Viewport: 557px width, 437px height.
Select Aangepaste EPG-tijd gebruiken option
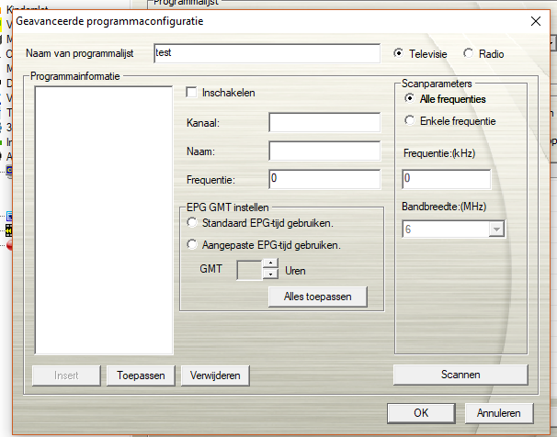click(191, 245)
